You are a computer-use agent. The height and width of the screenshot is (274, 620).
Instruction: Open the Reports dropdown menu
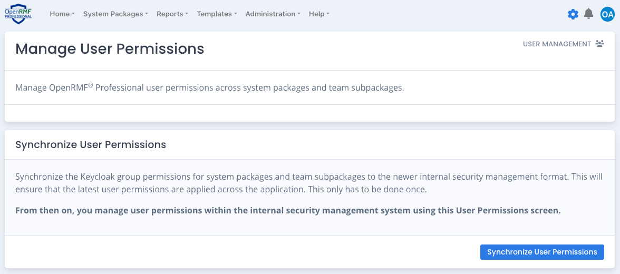point(172,14)
